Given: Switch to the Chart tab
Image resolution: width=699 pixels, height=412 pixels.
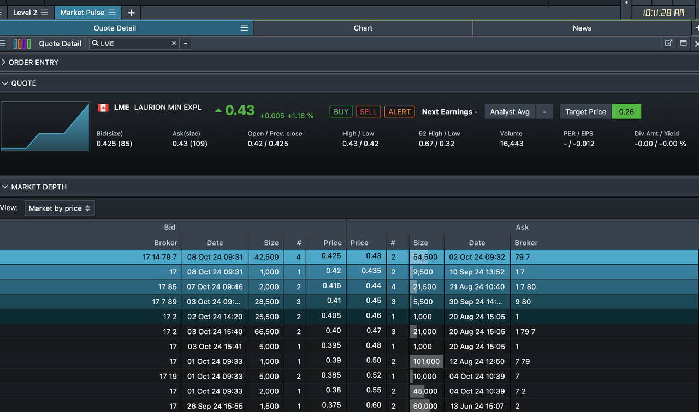Looking at the screenshot, I should click(363, 28).
